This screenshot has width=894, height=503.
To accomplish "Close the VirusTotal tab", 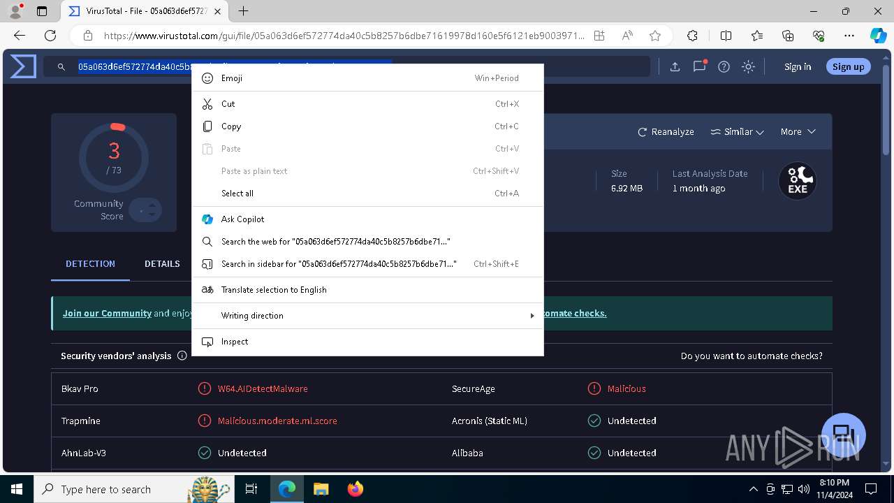I will (x=218, y=11).
